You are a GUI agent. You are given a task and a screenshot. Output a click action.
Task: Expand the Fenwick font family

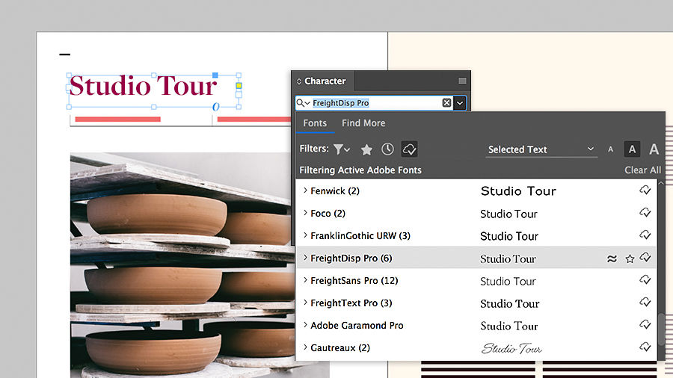tap(305, 190)
